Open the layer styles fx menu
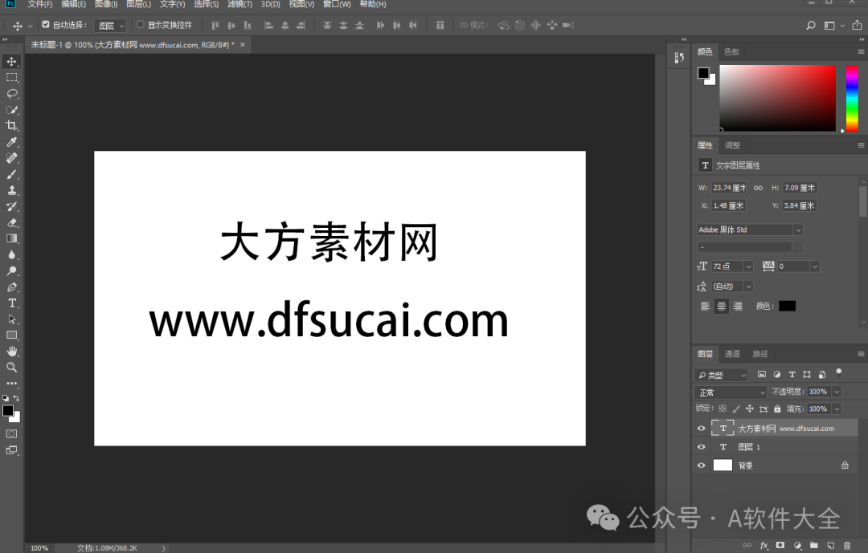The image size is (868, 553). pos(764,545)
